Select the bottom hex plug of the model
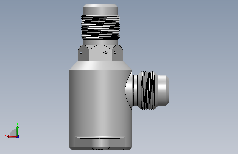 (x=100, y=143)
